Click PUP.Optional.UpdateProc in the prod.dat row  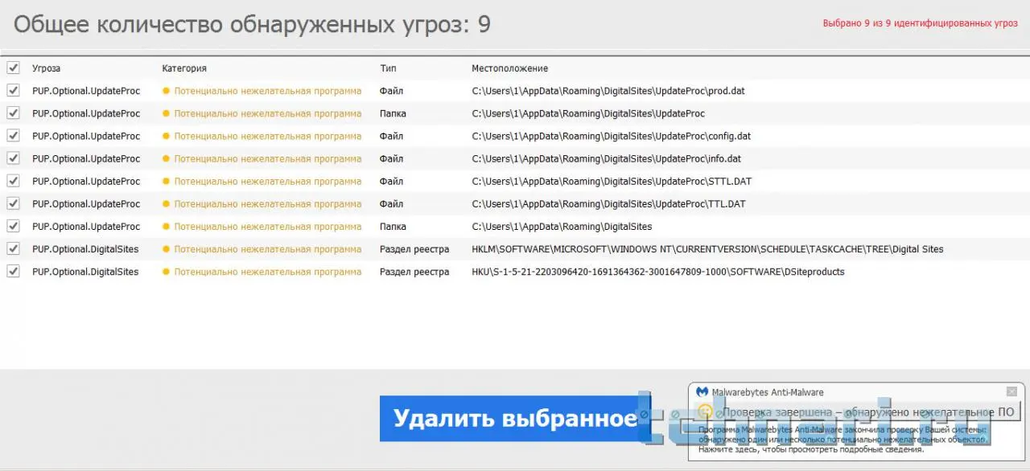[86, 91]
